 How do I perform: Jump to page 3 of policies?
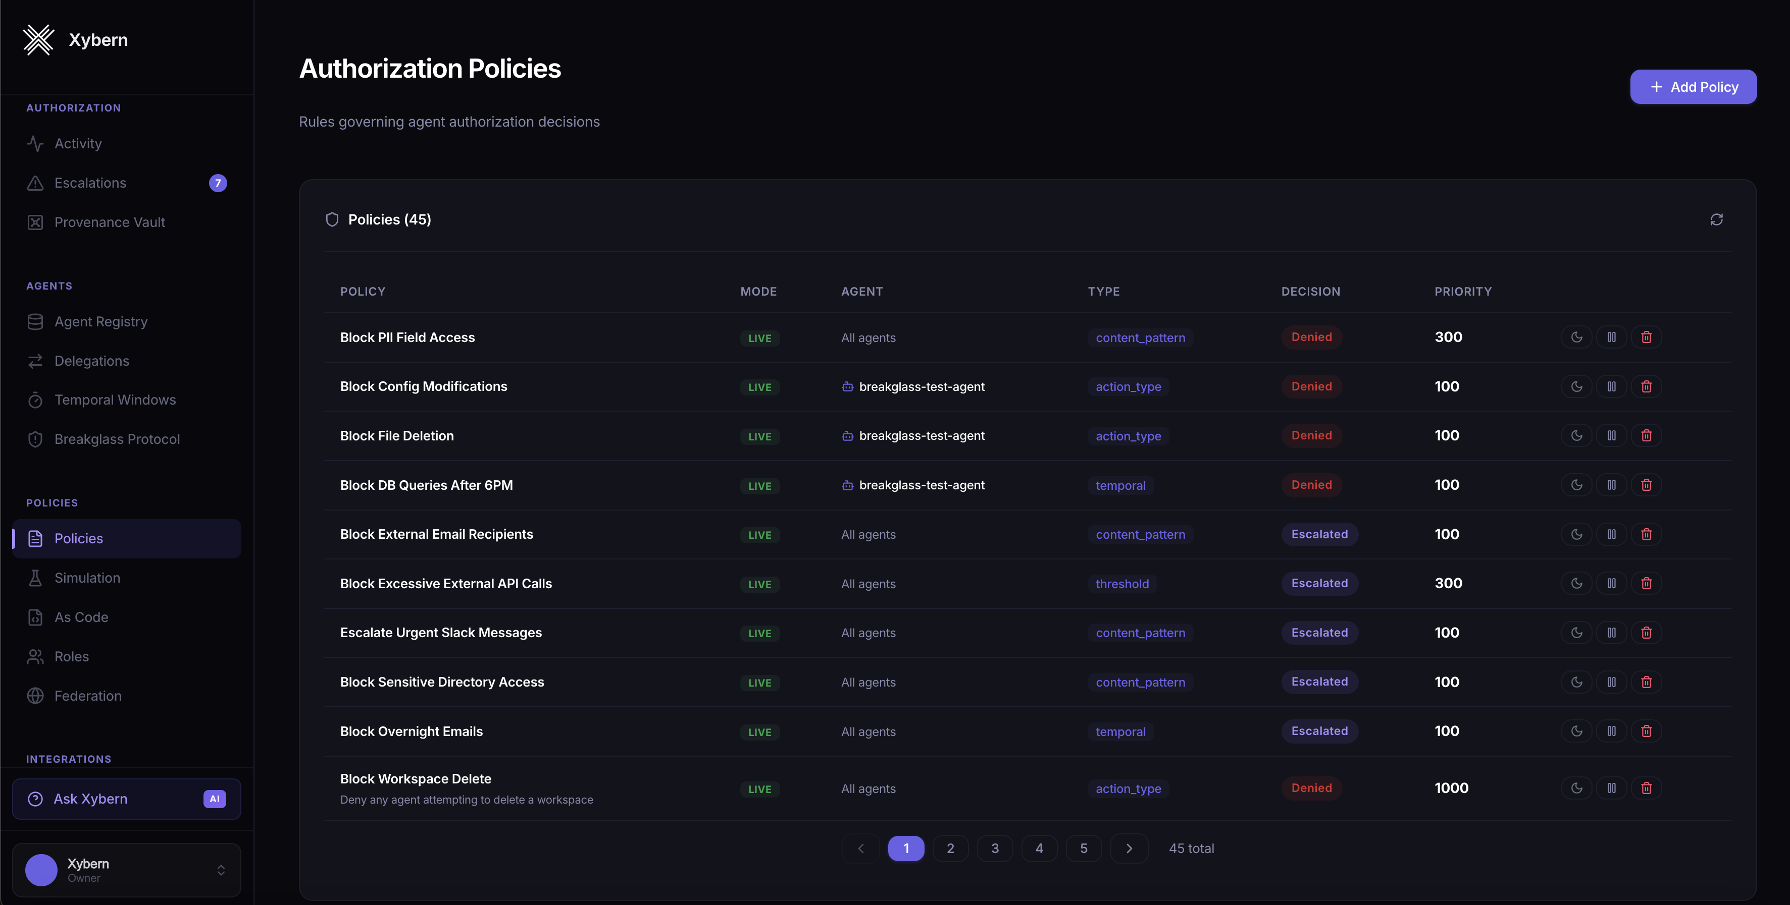coord(994,848)
